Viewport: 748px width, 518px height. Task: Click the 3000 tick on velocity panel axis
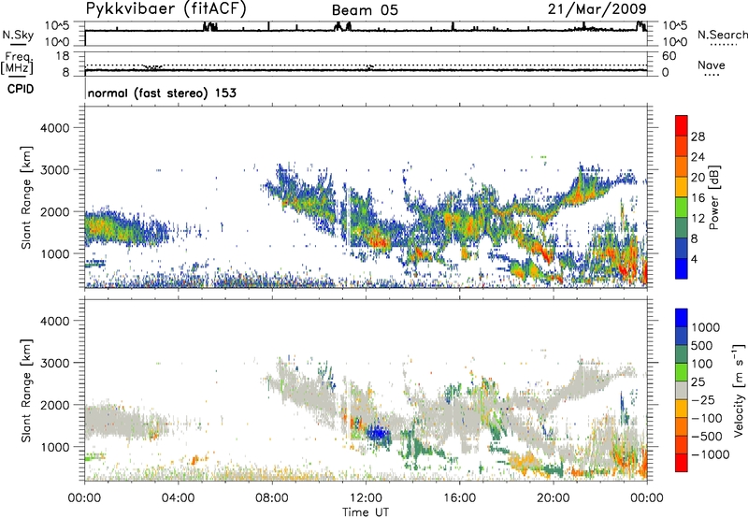(x=55, y=363)
